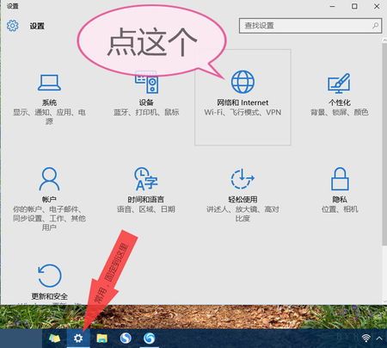Open the 网络和 Internet globe icon
The image size is (387, 348).
click(x=243, y=82)
